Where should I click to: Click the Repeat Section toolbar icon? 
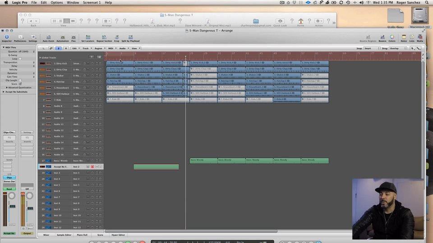coord(104,37)
